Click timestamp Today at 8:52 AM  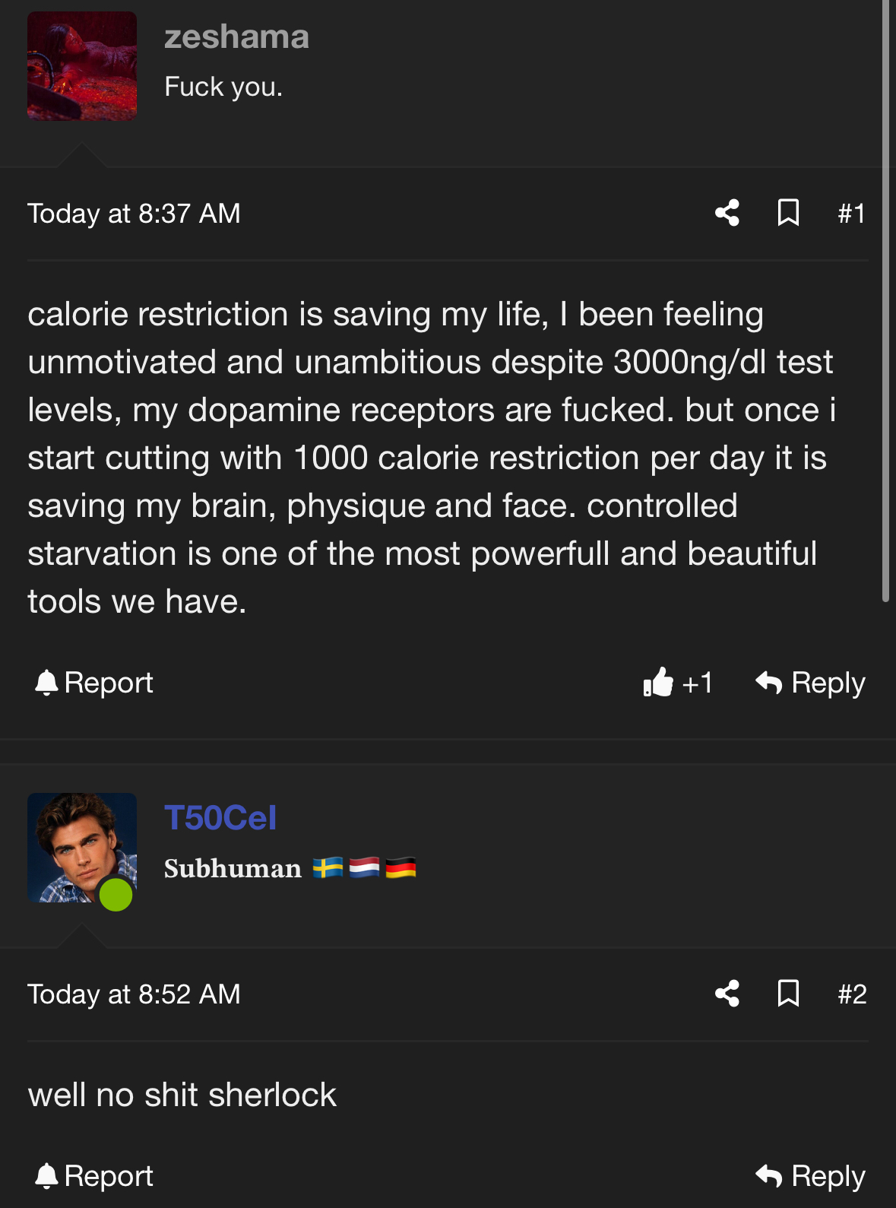coord(134,994)
